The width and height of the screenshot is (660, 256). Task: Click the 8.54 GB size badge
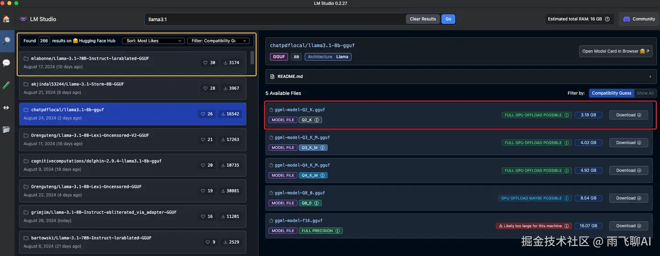pyautogui.click(x=588, y=198)
